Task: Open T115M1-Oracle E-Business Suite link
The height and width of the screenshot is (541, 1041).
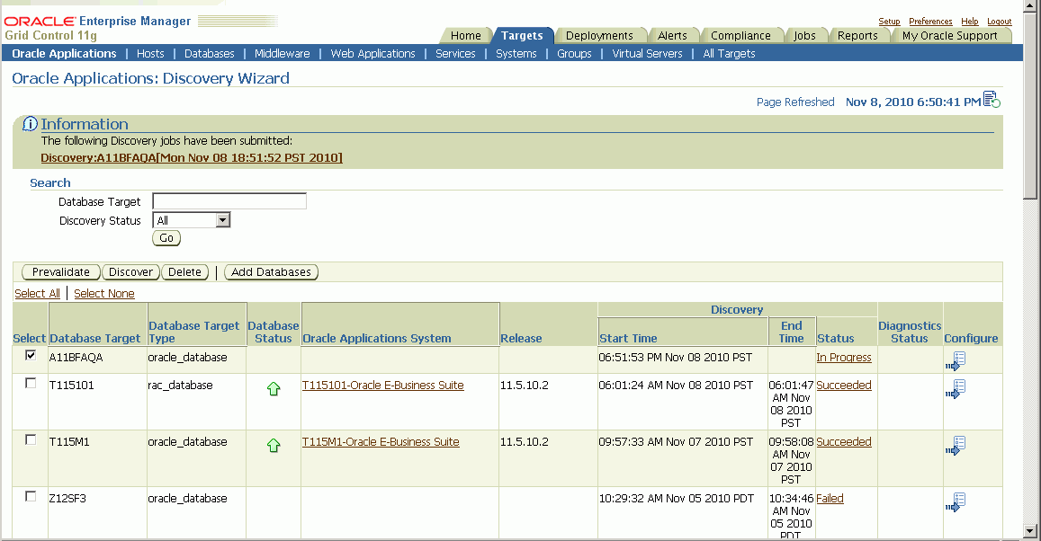Action: click(x=381, y=441)
